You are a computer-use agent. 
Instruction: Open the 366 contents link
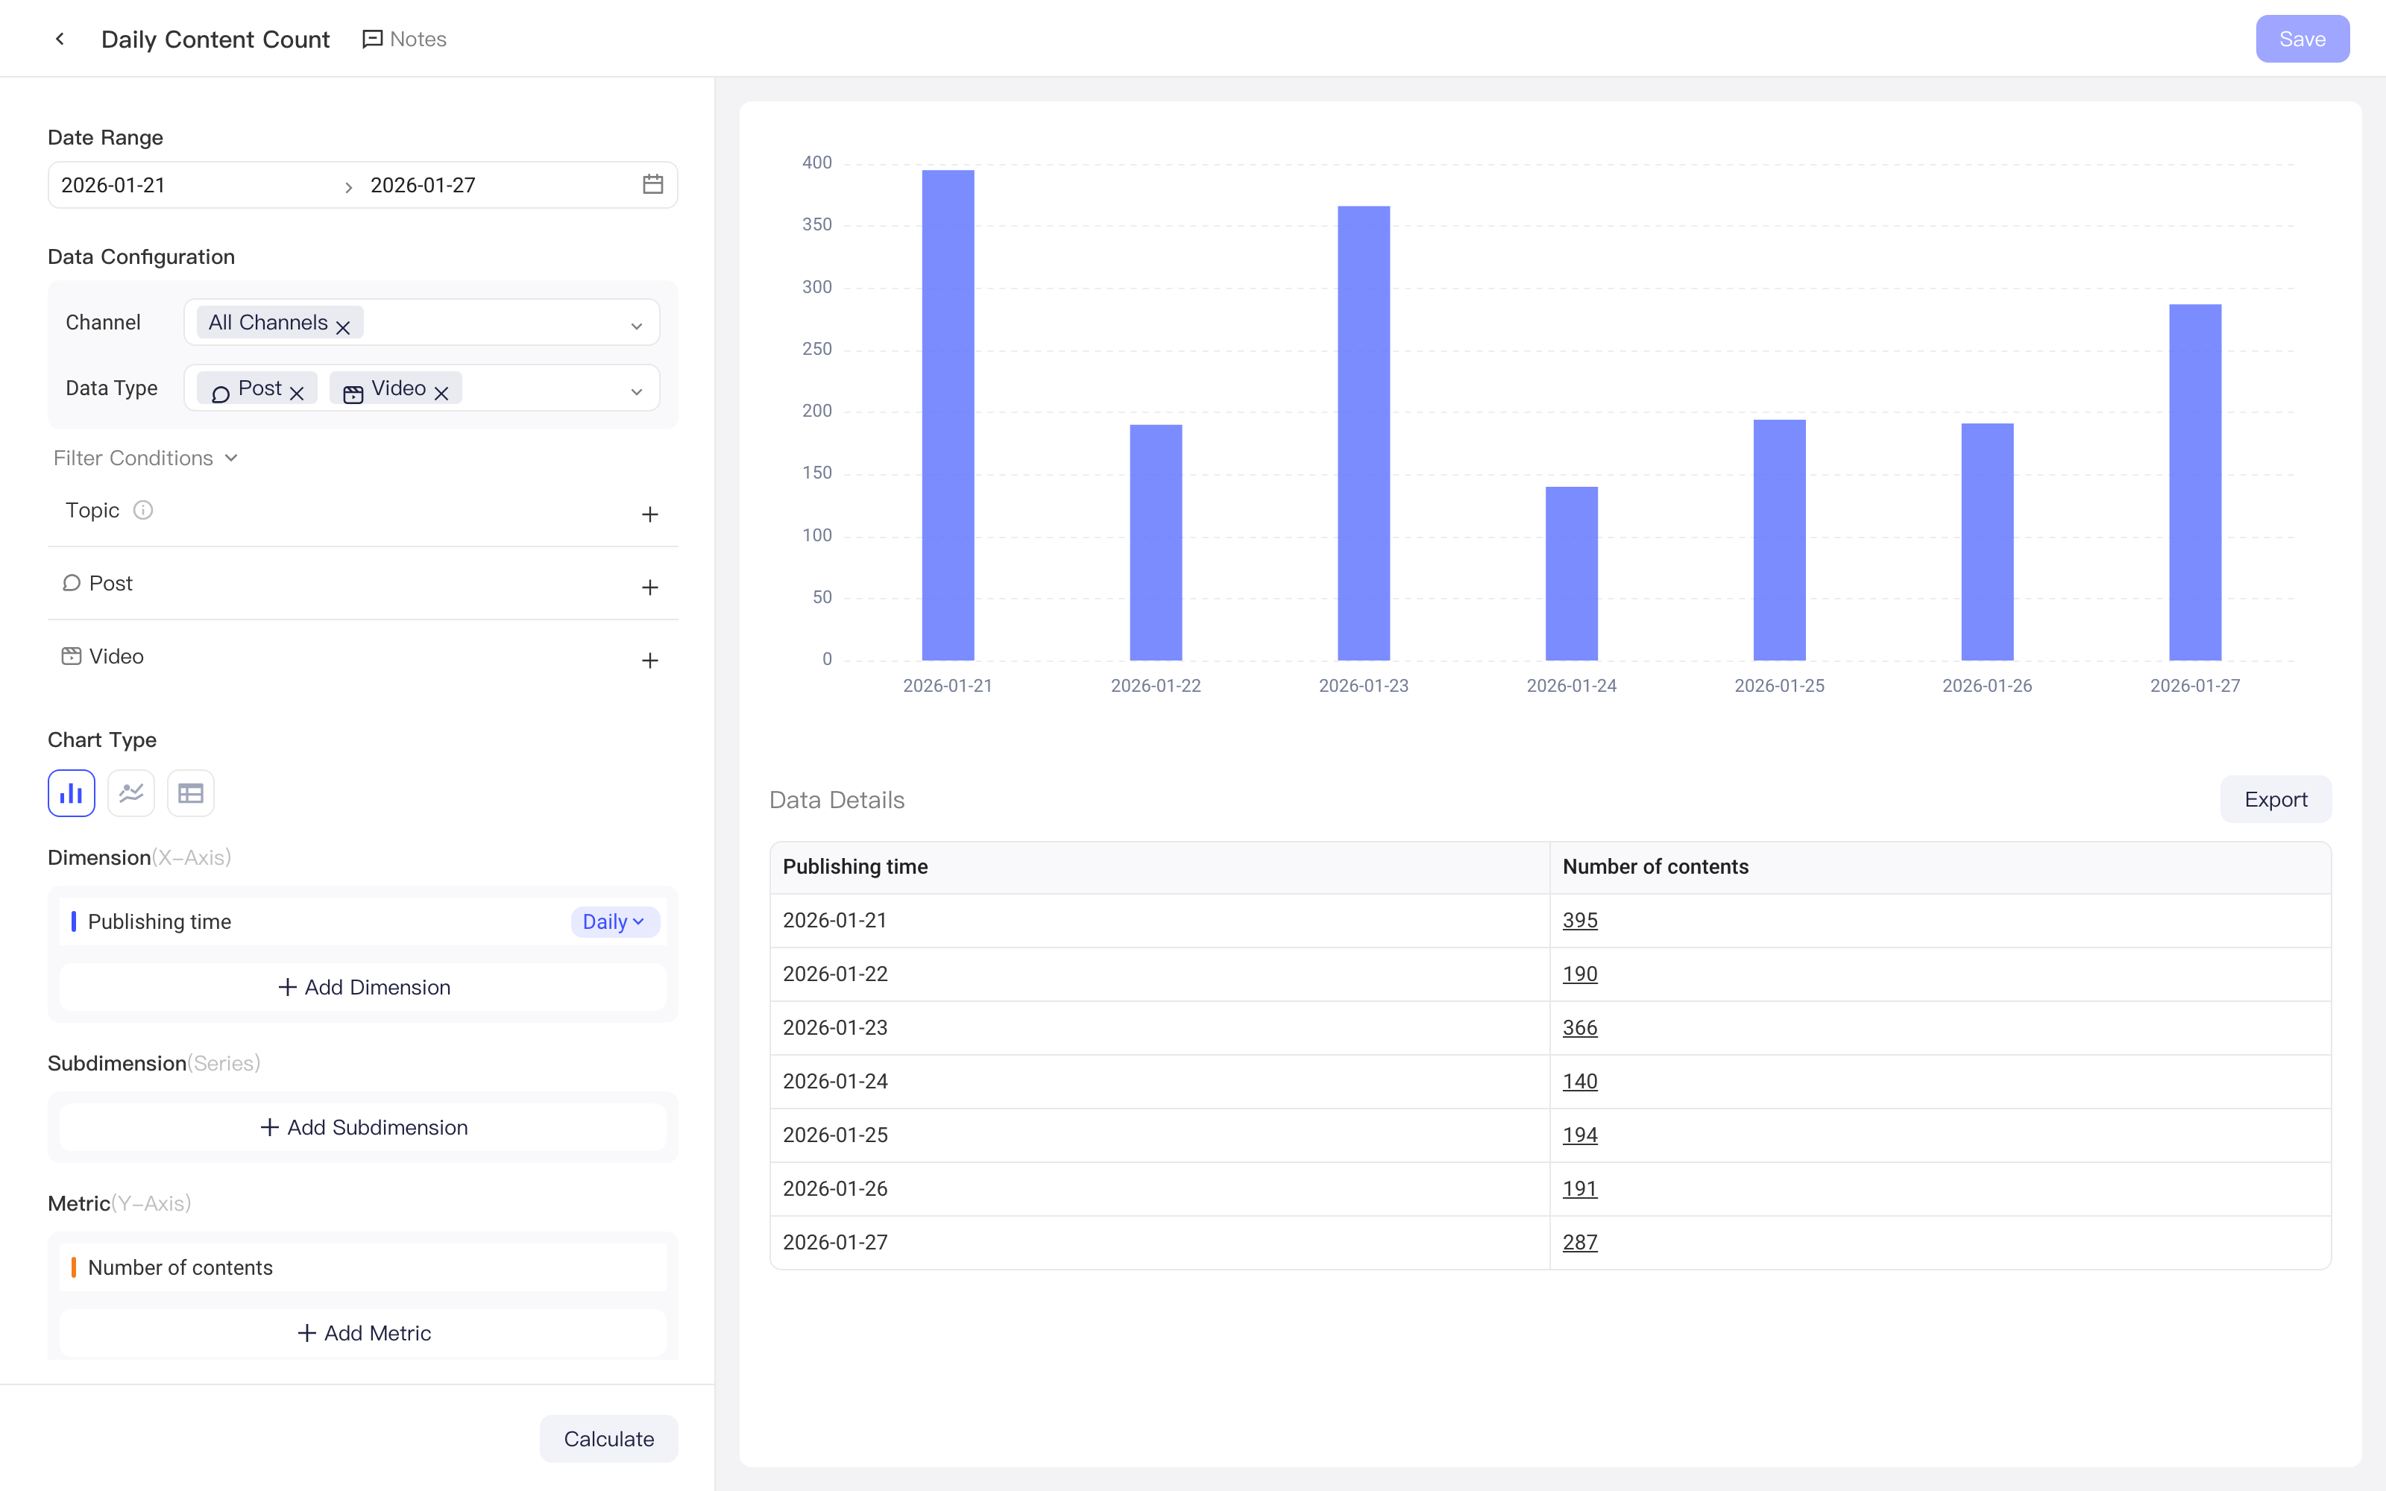click(1579, 1027)
